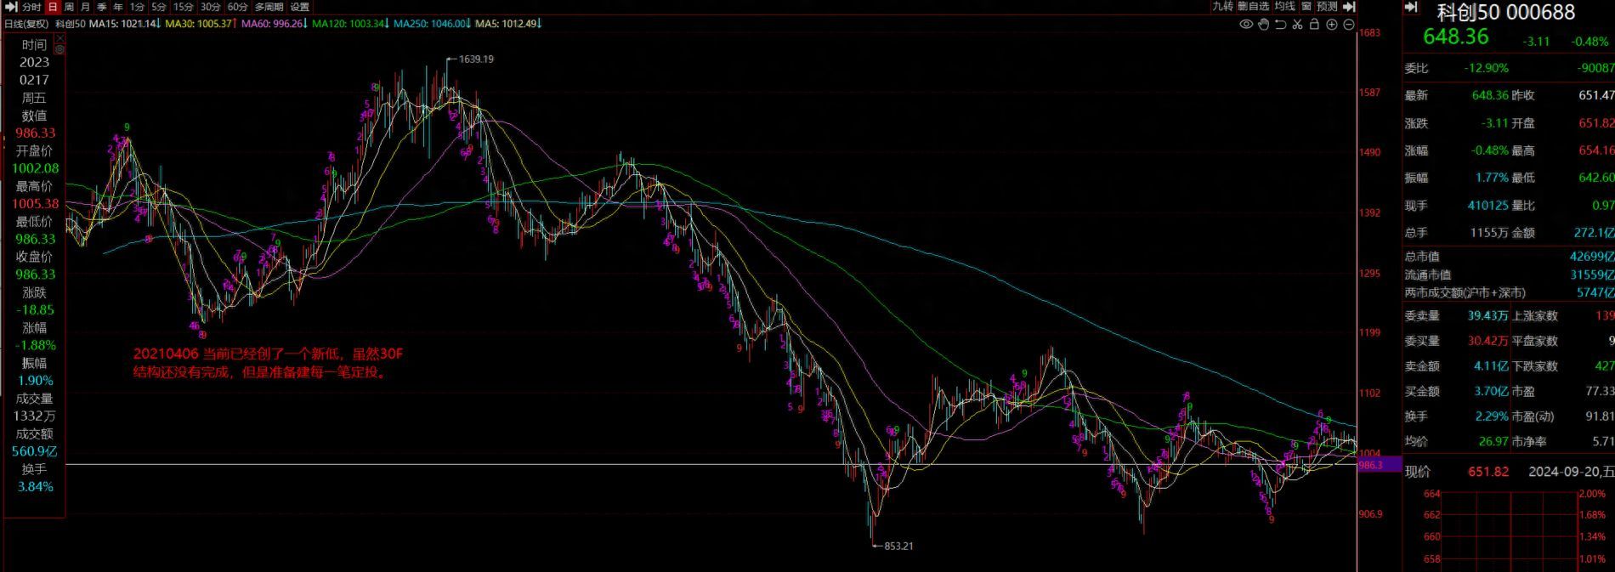1615x572 pixels.
Task: Toggle the chart lock icon
Action: pyautogui.click(x=1314, y=25)
